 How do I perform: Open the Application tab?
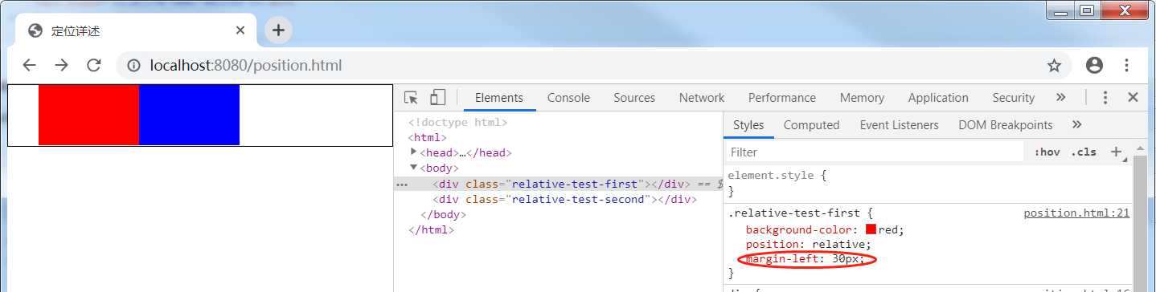tap(938, 98)
